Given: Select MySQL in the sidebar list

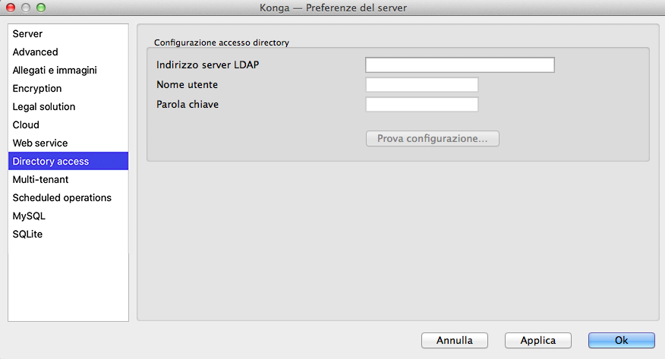Looking at the screenshot, I should coord(29,216).
